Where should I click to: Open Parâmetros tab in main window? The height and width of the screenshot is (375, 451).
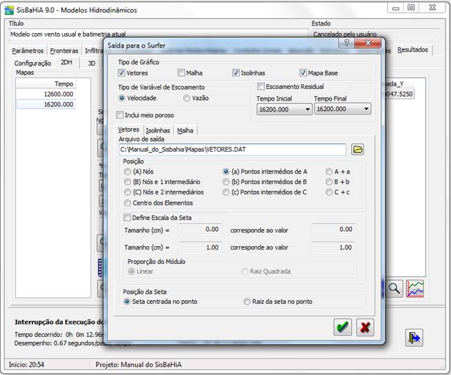(28, 51)
